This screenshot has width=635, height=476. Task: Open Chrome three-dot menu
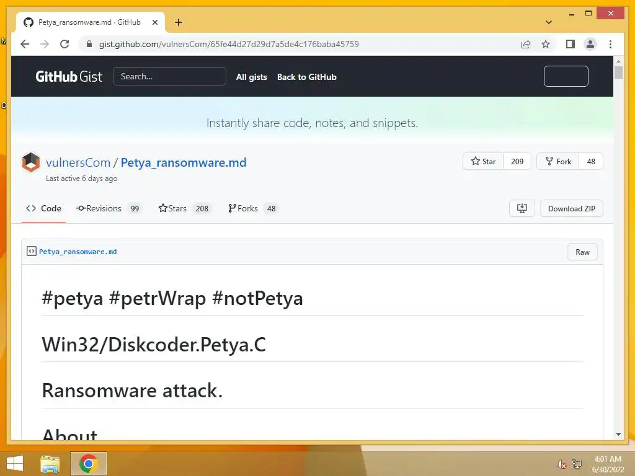[x=610, y=44]
